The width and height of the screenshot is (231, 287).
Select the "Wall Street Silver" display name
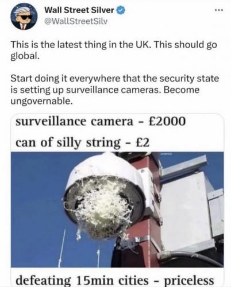[79, 10]
